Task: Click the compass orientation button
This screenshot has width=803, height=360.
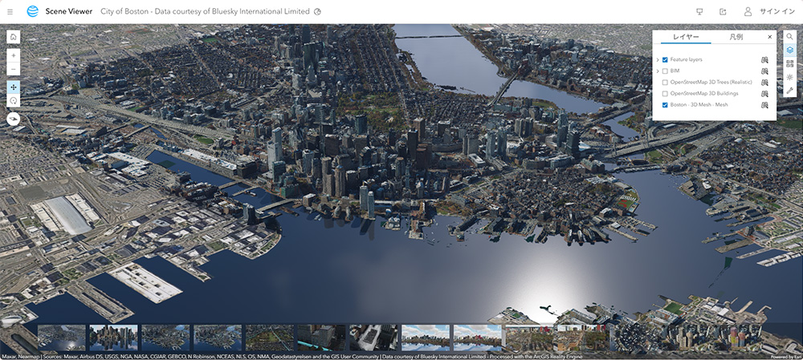Action: point(13,119)
